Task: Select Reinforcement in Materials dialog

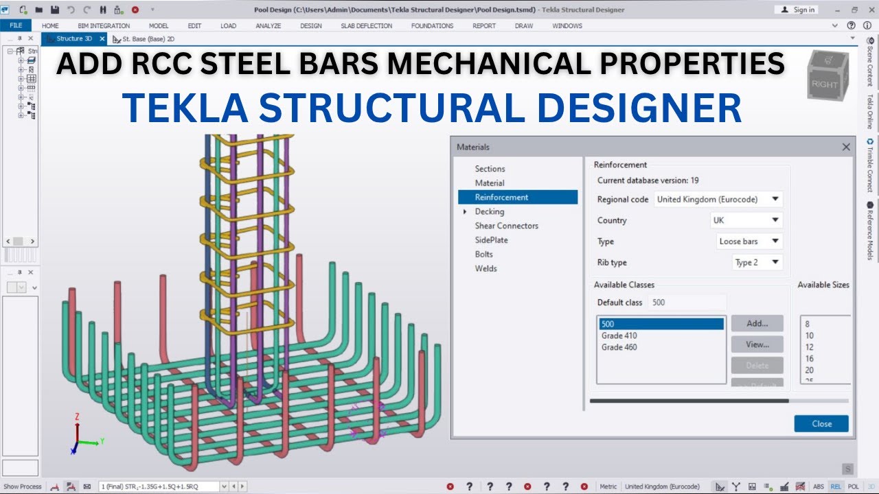Action: 518,197
